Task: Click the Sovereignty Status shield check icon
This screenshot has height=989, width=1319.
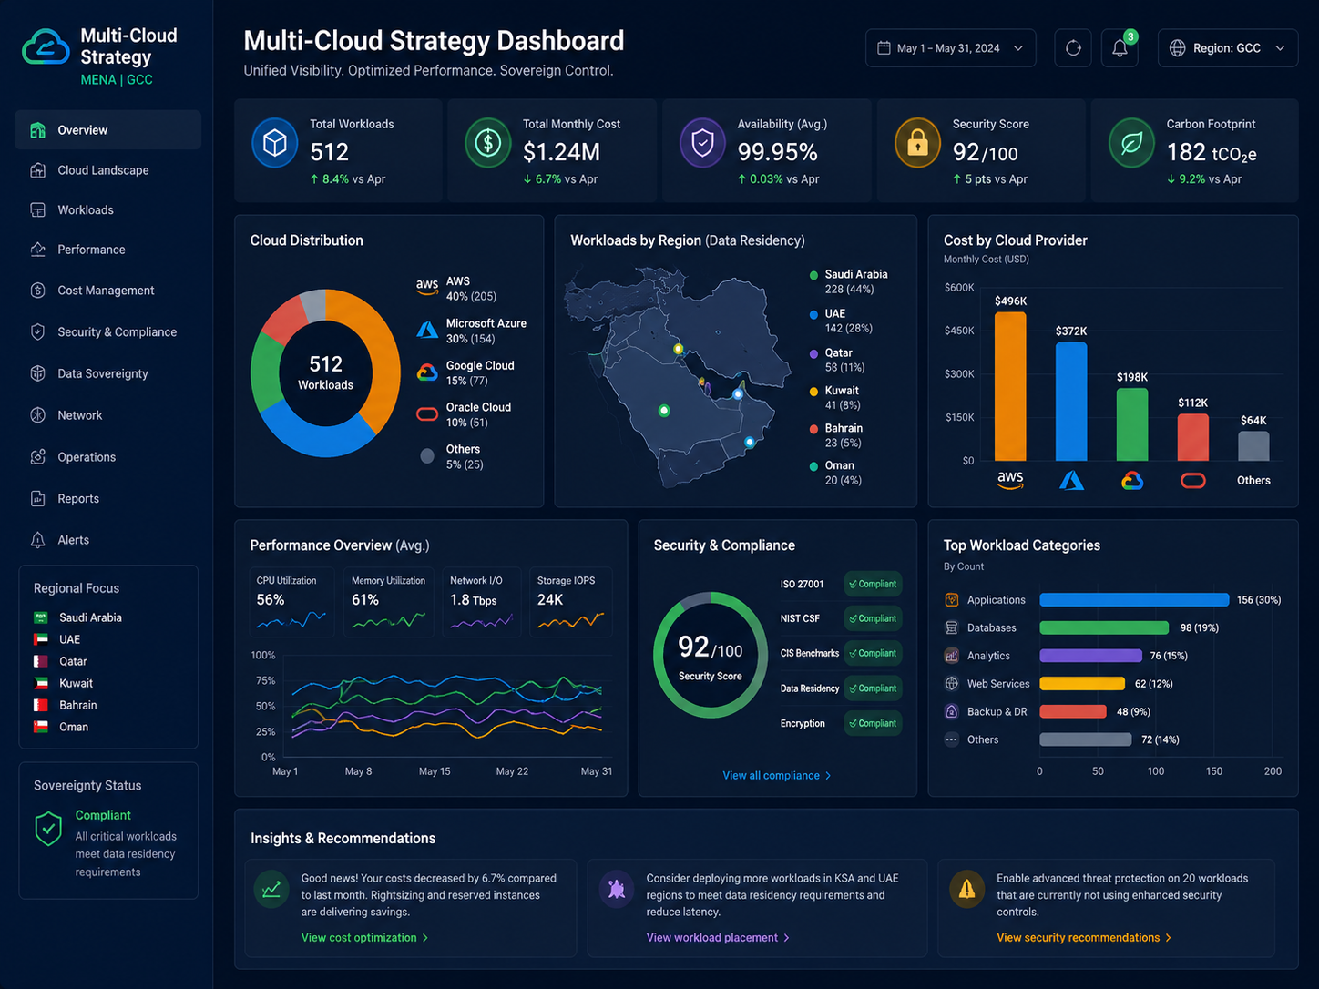Action: point(48,829)
